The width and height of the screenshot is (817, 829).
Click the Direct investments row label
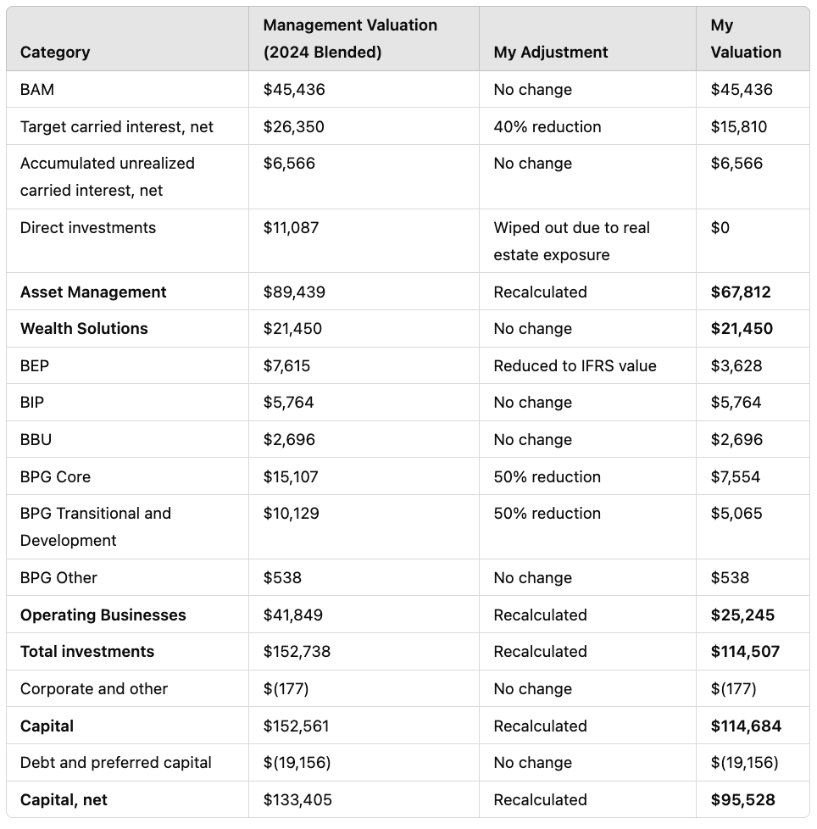click(88, 227)
